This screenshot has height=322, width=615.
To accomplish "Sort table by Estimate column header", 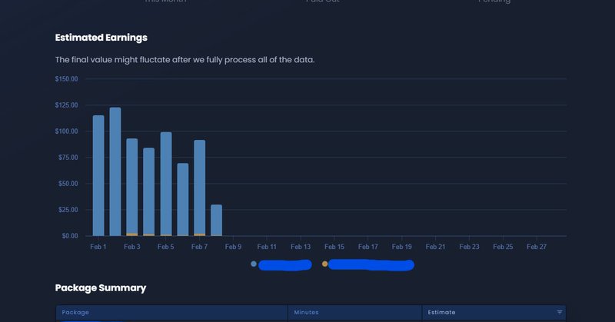I will [x=494, y=313].
